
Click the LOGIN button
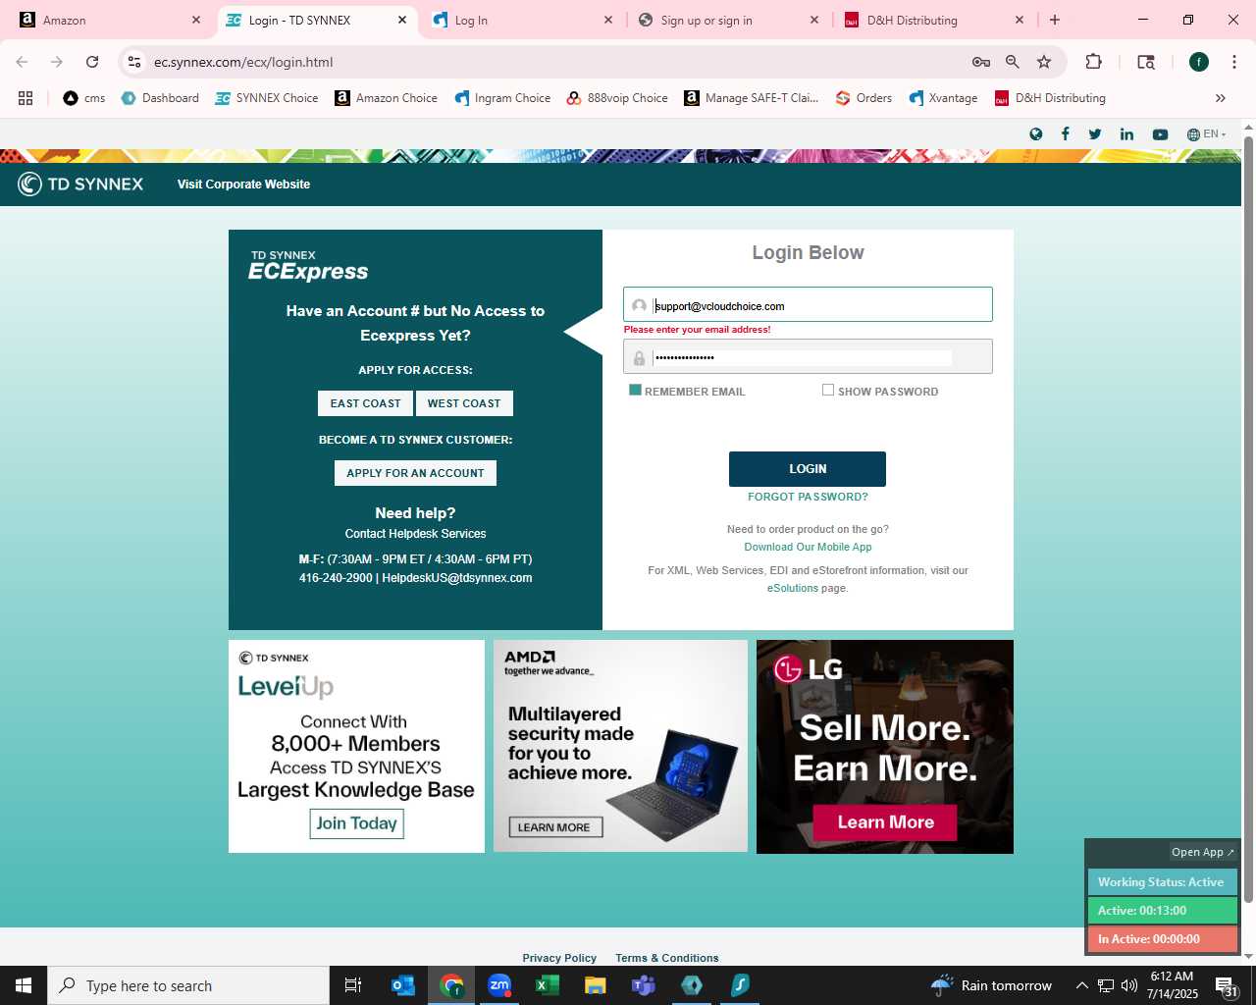(808, 469)
